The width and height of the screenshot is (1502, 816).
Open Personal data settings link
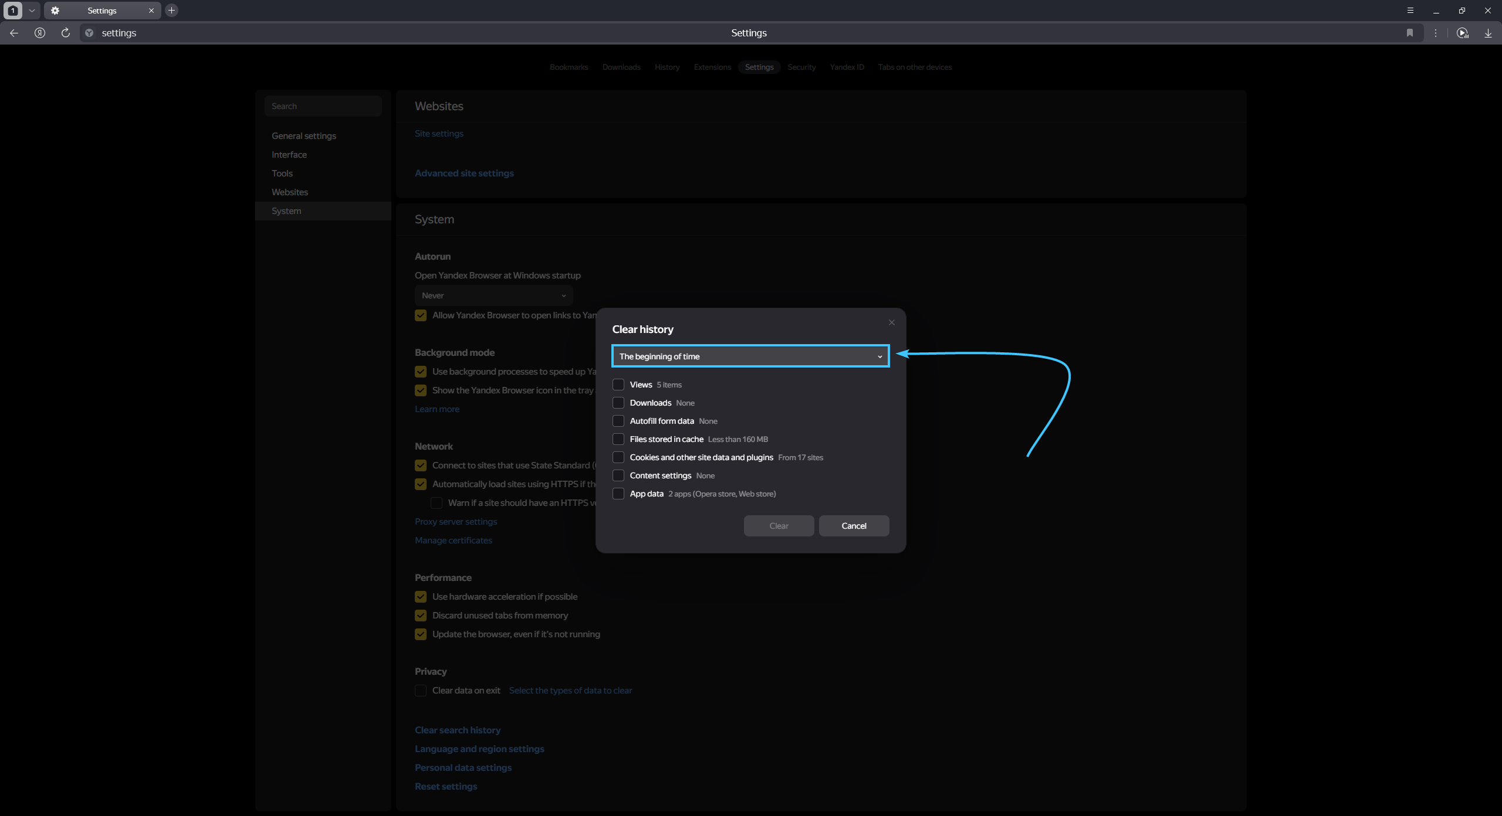(463, 768)
